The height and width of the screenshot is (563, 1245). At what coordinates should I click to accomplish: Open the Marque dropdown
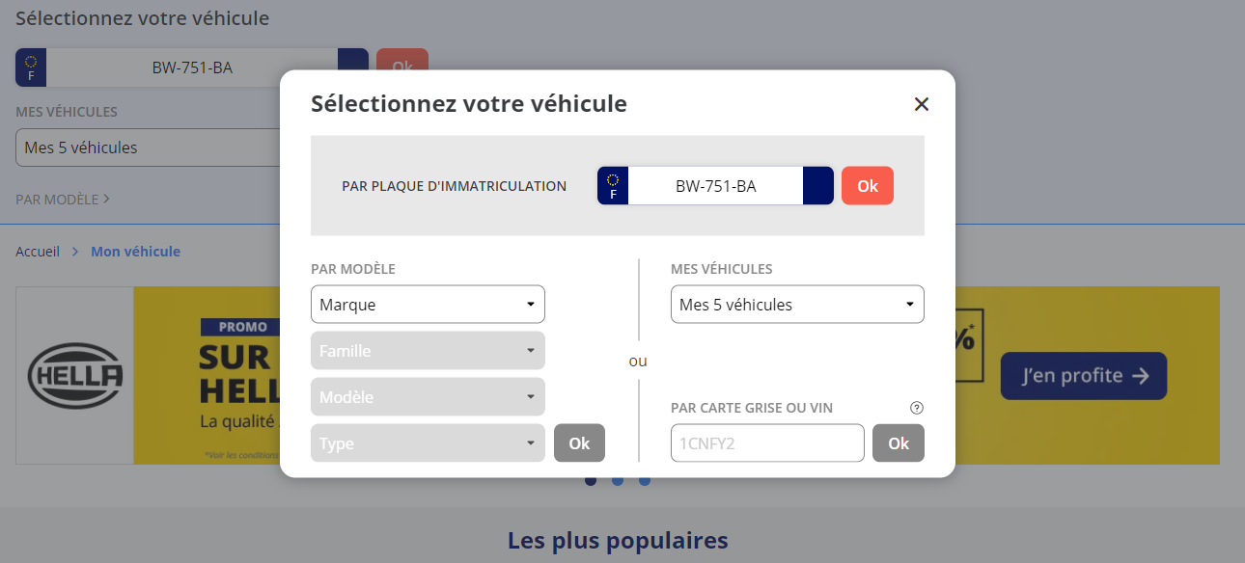click(428, 305)
